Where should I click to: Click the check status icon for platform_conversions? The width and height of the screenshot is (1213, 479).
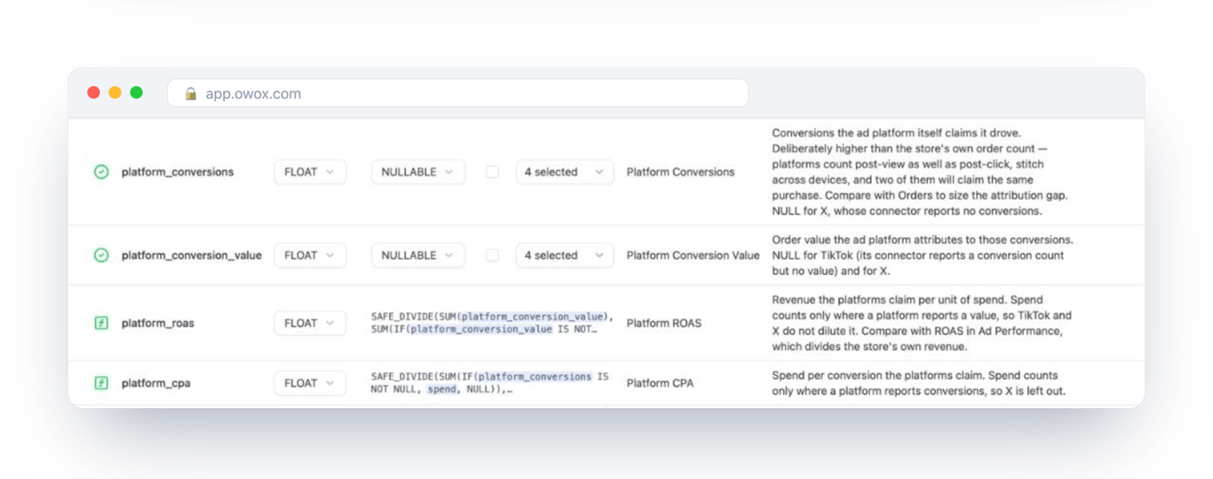pos(101,172)
